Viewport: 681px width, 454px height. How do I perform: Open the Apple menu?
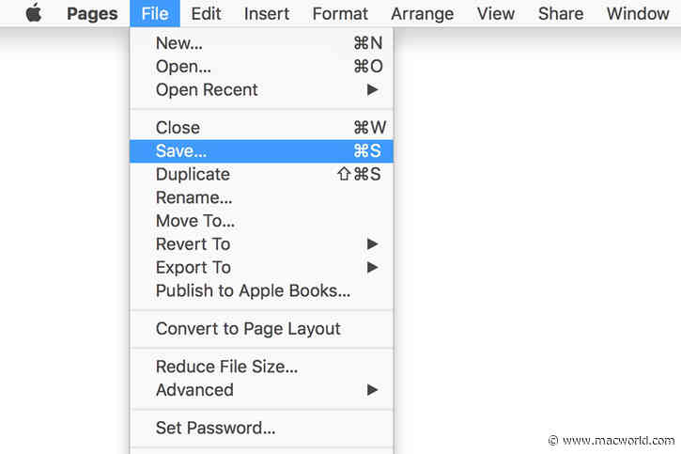34,13
